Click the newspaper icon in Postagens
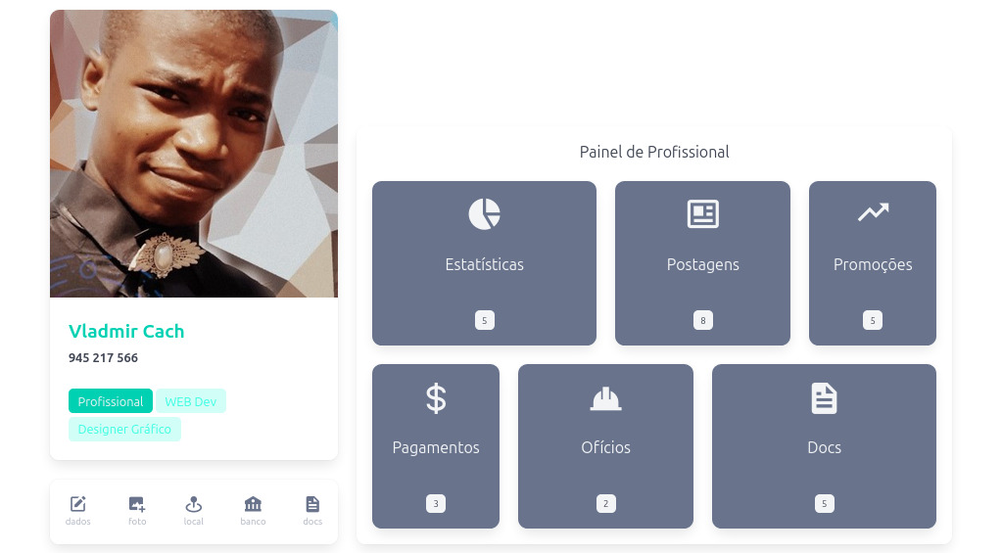The height and width of the screenshot is (553, 1002). [x=703, y=214]
